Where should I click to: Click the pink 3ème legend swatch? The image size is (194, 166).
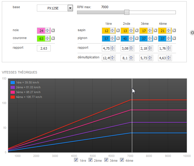[x=13, y=92]
